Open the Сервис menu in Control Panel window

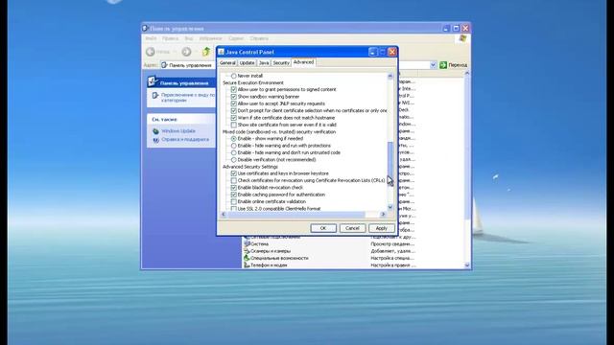236,38
